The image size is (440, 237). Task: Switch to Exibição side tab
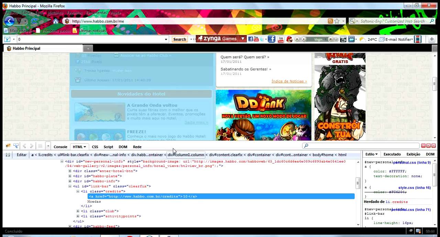click(413, 154)
